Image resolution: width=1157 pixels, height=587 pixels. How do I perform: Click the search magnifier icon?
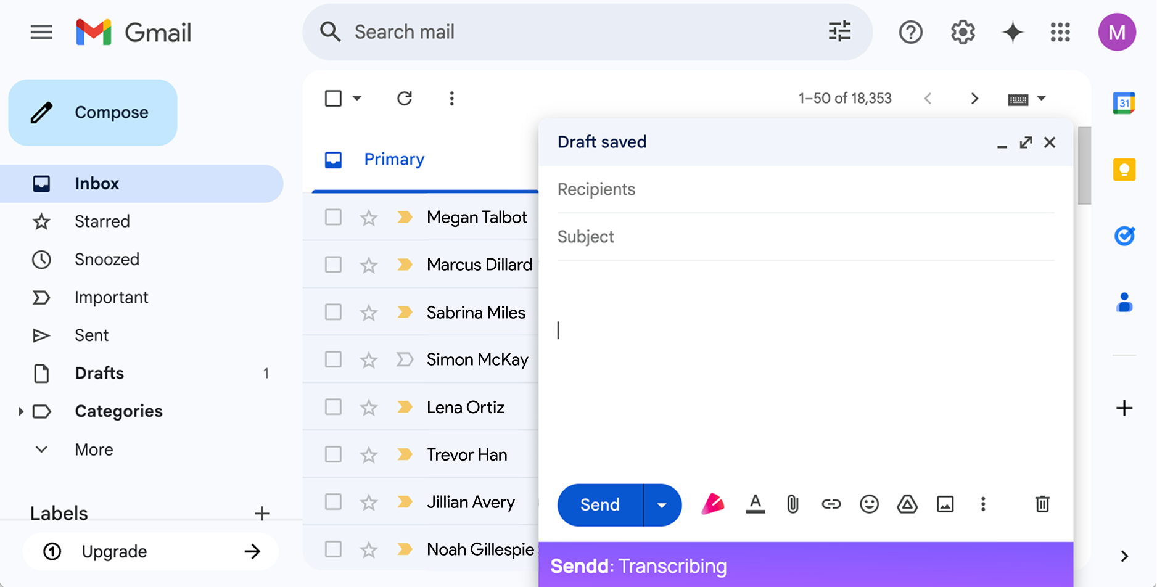(331, 32)
